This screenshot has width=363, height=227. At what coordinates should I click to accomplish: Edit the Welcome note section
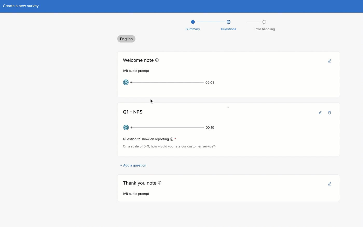329,61
